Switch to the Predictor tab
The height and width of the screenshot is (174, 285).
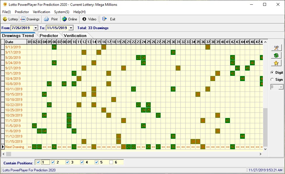click(x=49, y=36)
